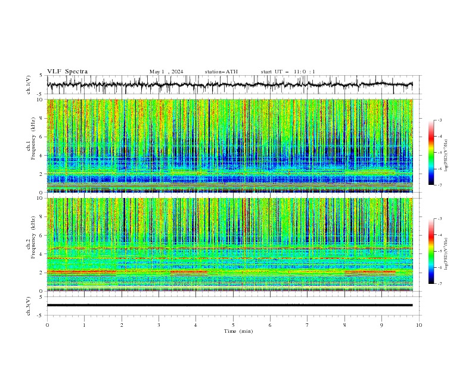472x365 pixels.
Task: Select the "May 1 , 2024" date text
Action: [x=166, y=72]
